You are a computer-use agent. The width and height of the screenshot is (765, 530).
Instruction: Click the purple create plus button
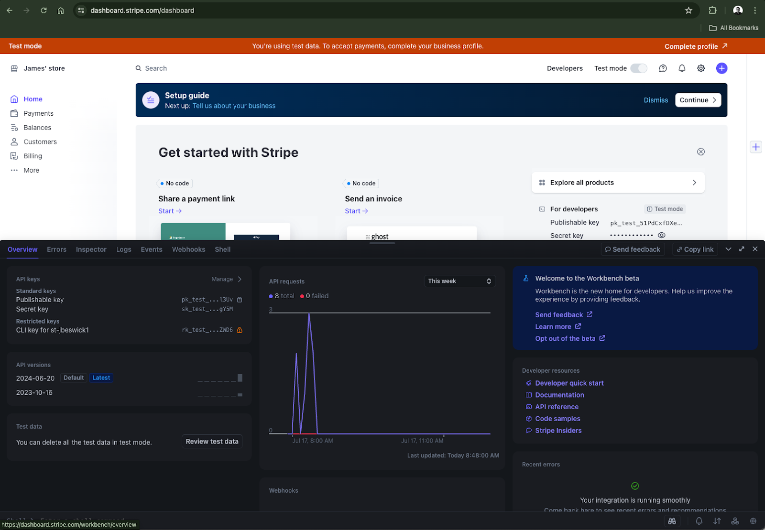tap(721, 68)
